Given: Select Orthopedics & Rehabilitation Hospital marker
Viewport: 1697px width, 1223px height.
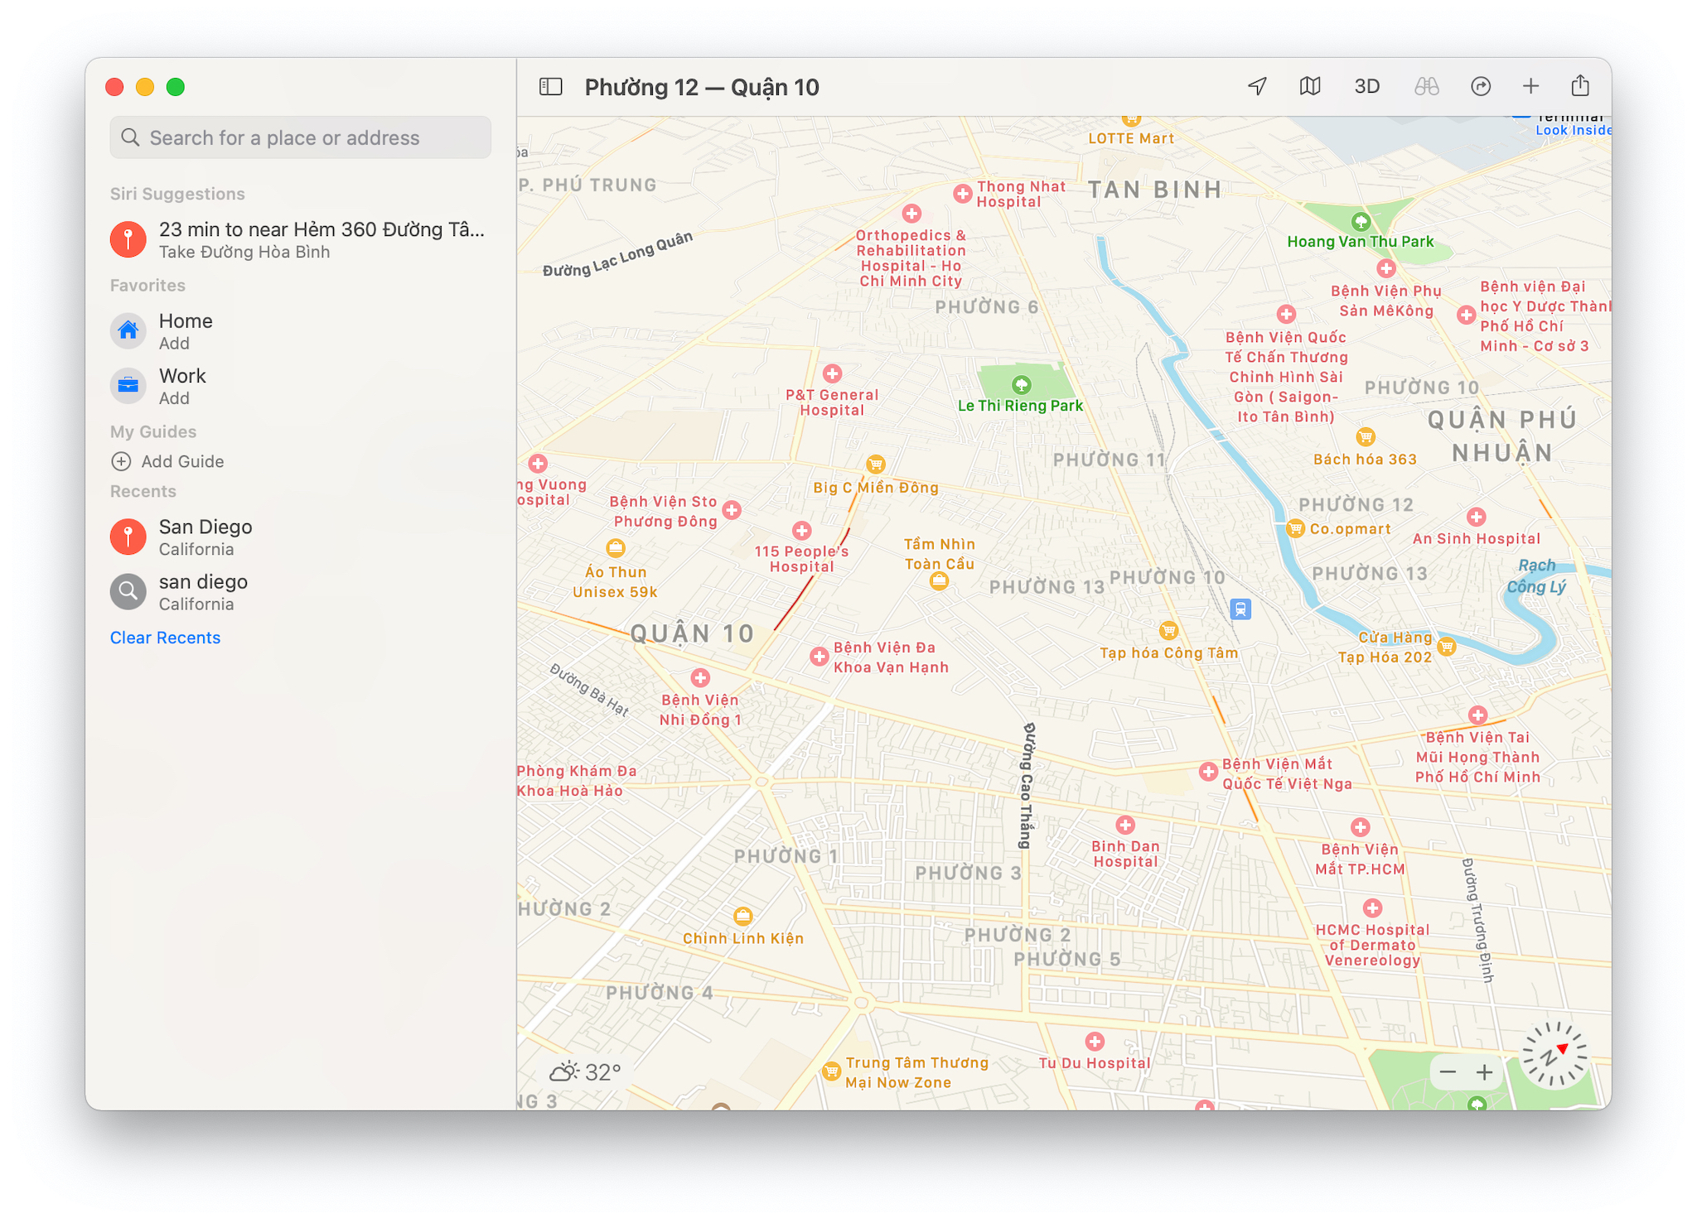Looking at the screenshot, I should (x=911, y=214).
